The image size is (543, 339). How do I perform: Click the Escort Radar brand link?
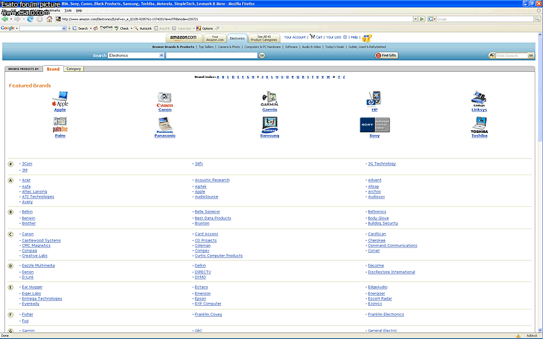(x=380, y=298)
